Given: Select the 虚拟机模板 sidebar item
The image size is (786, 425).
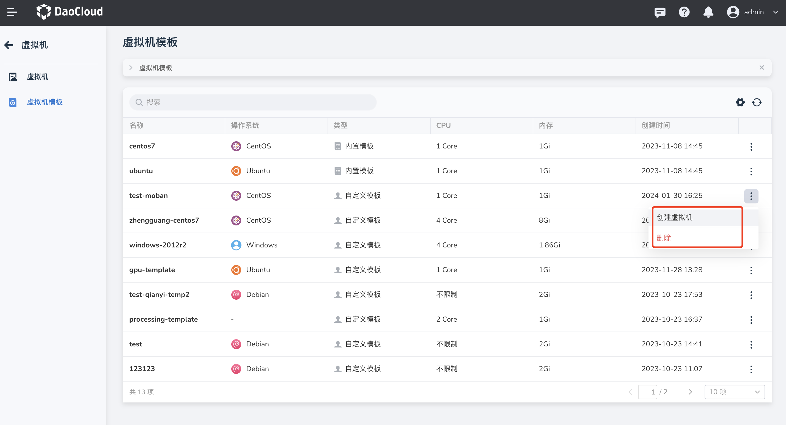Looking at the screenshot, I should point(45,102).
